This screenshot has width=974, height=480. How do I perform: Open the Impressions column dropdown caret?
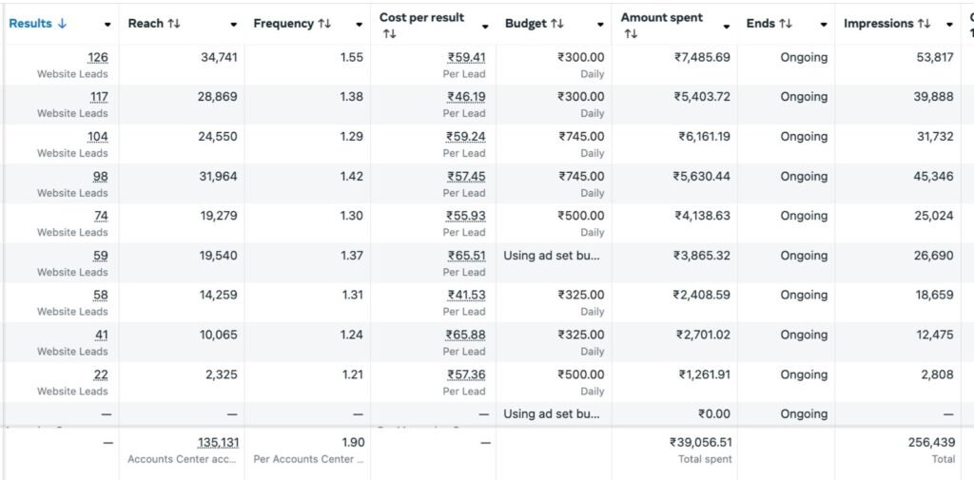(949, 25)
